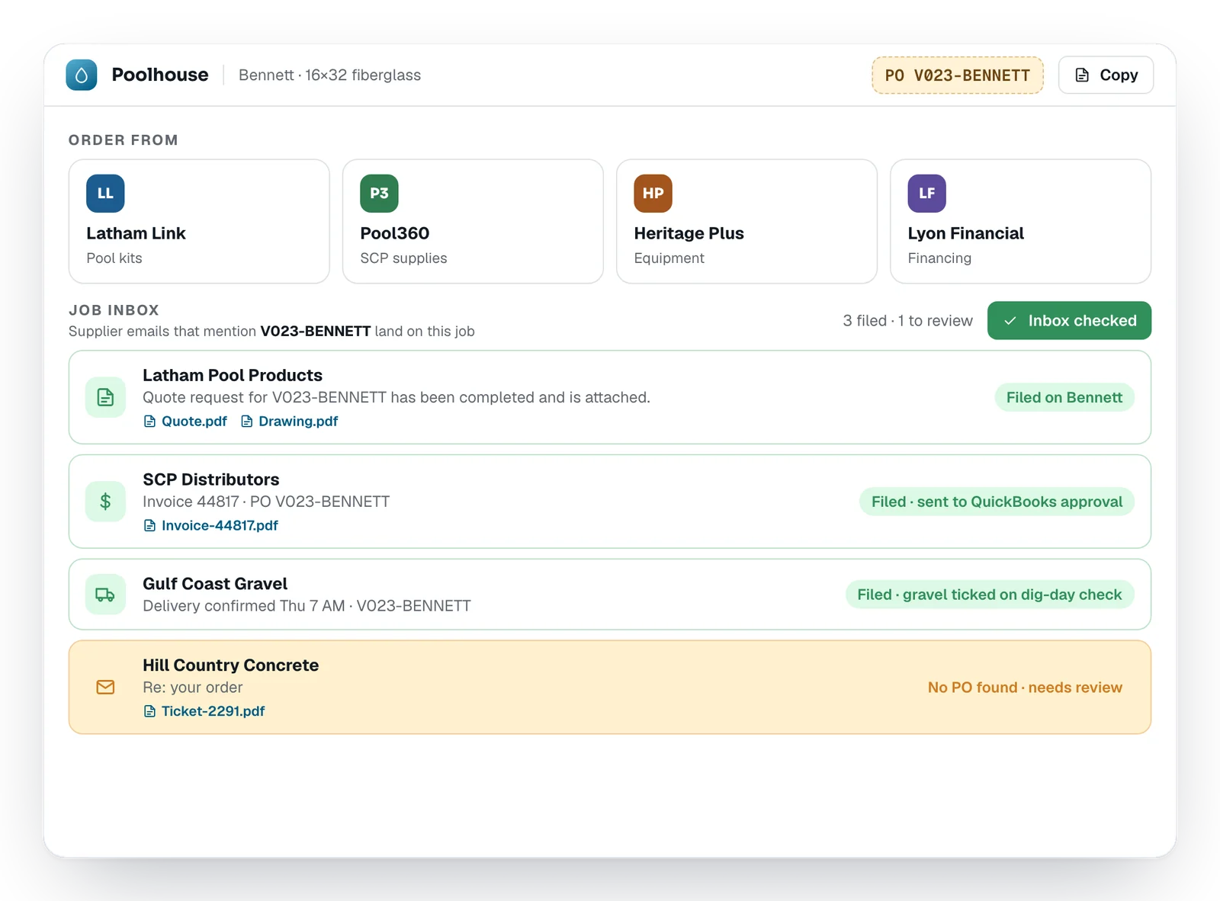
Task: Click the gravel ticked on dig-day check pill
Action: [990, 595]
